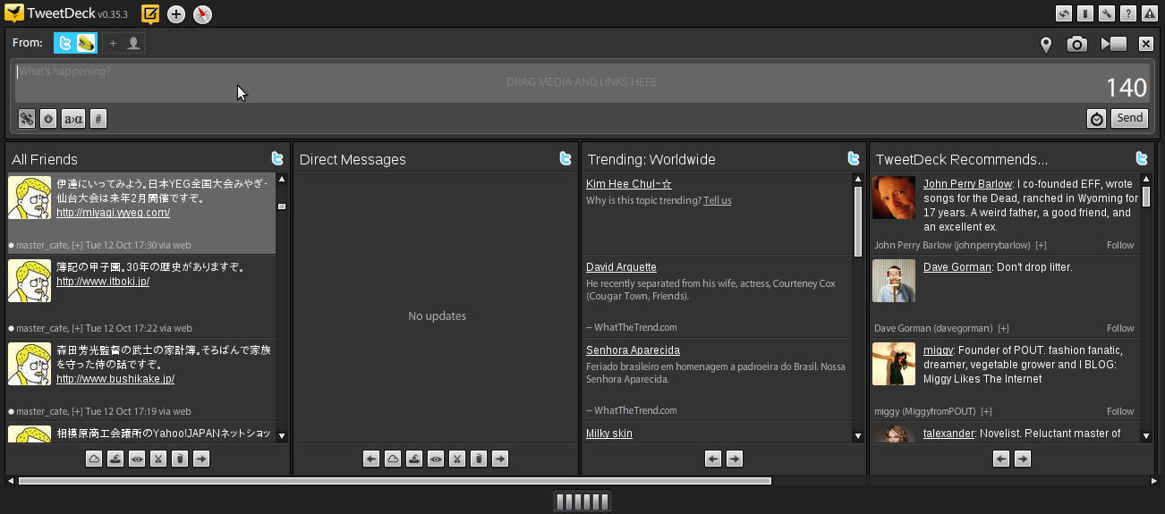This screenshot has height=514, width=1165.
Task: Add location with the map pin icon
Action: point(1046,45)
